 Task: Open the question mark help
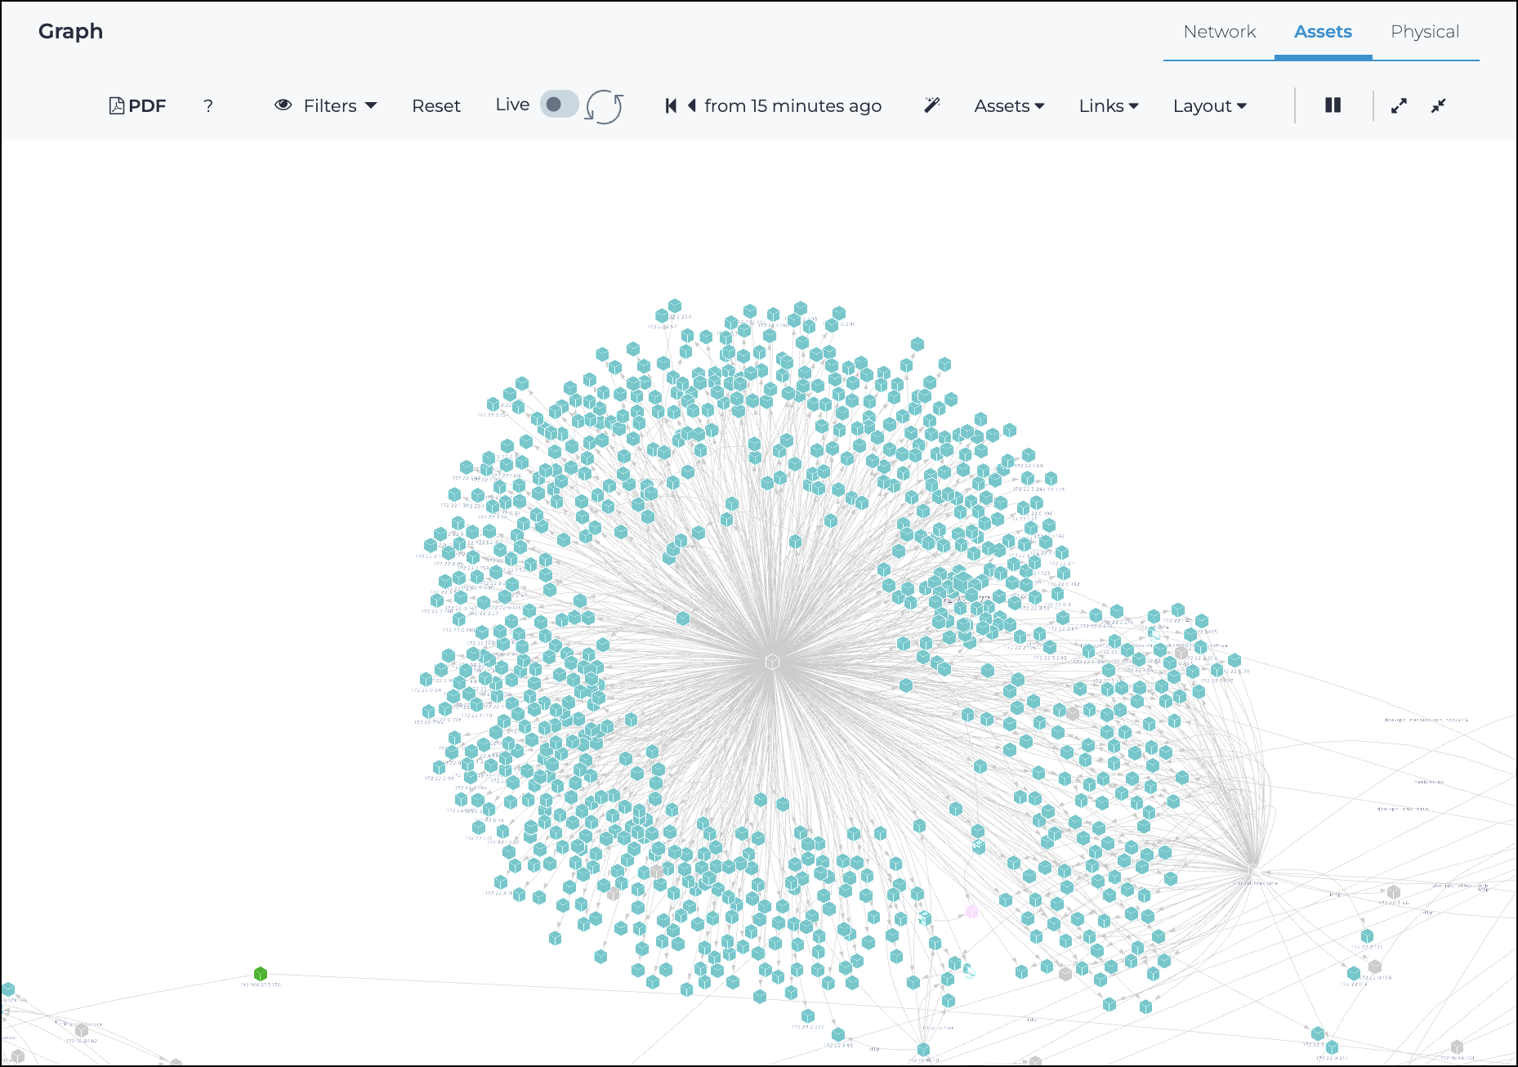[208, 106]
